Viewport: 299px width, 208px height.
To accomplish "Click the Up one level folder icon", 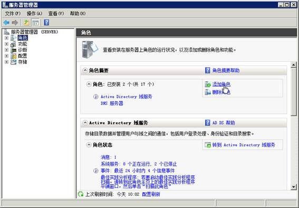I will click(26, 23).
